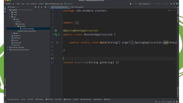Open Structure tool window on left strip

tap(5, 82)
